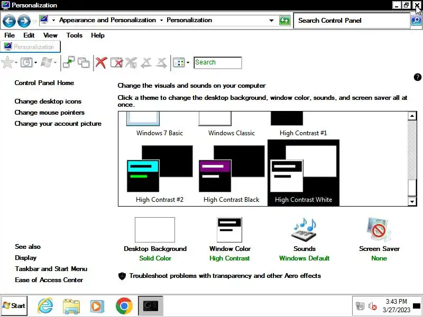Open the Tools menu
Viewport: 423px width, 317px height.
tap(74, 35)
